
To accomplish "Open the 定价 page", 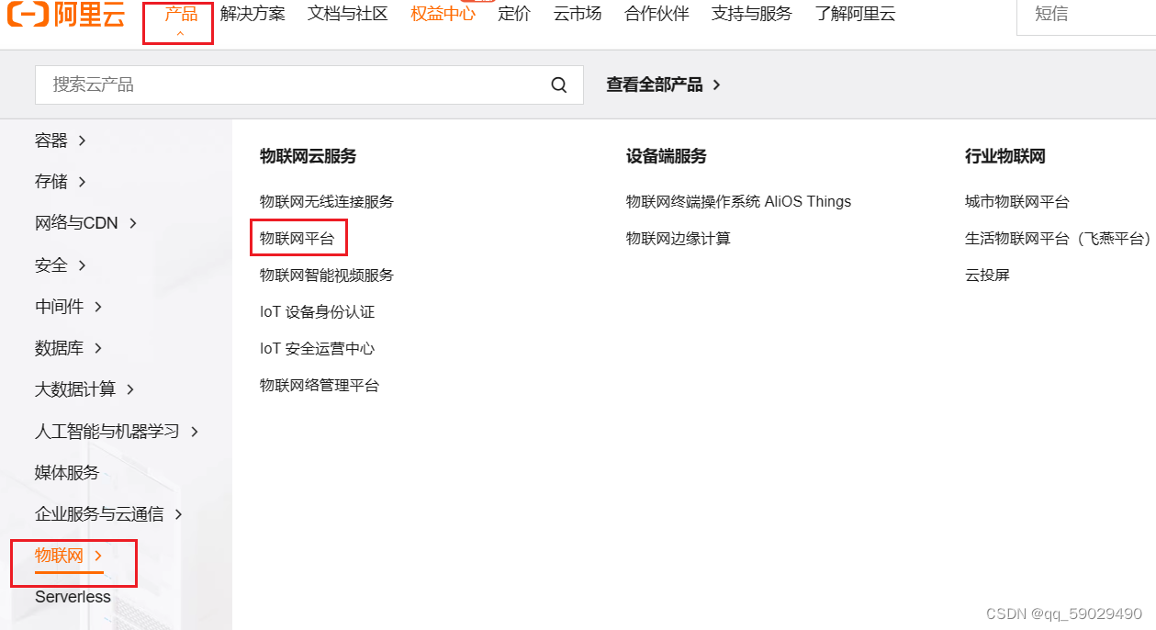I will [x=514, y=15].
